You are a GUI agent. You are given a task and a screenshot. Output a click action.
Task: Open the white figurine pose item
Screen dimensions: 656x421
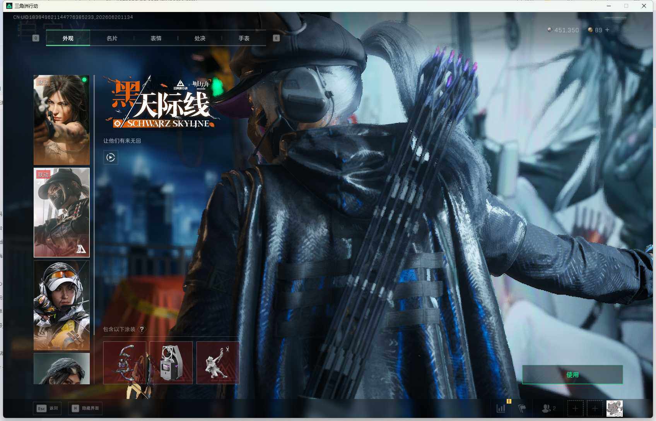[x=218, y=363]
